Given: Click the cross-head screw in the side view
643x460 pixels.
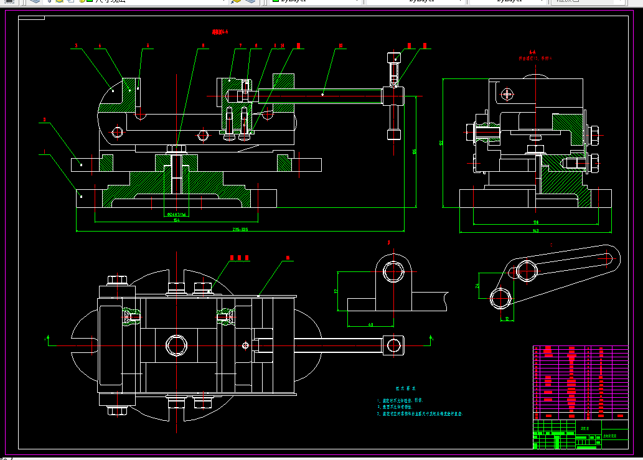Looking at the screenshot, I should click(507, 94).
